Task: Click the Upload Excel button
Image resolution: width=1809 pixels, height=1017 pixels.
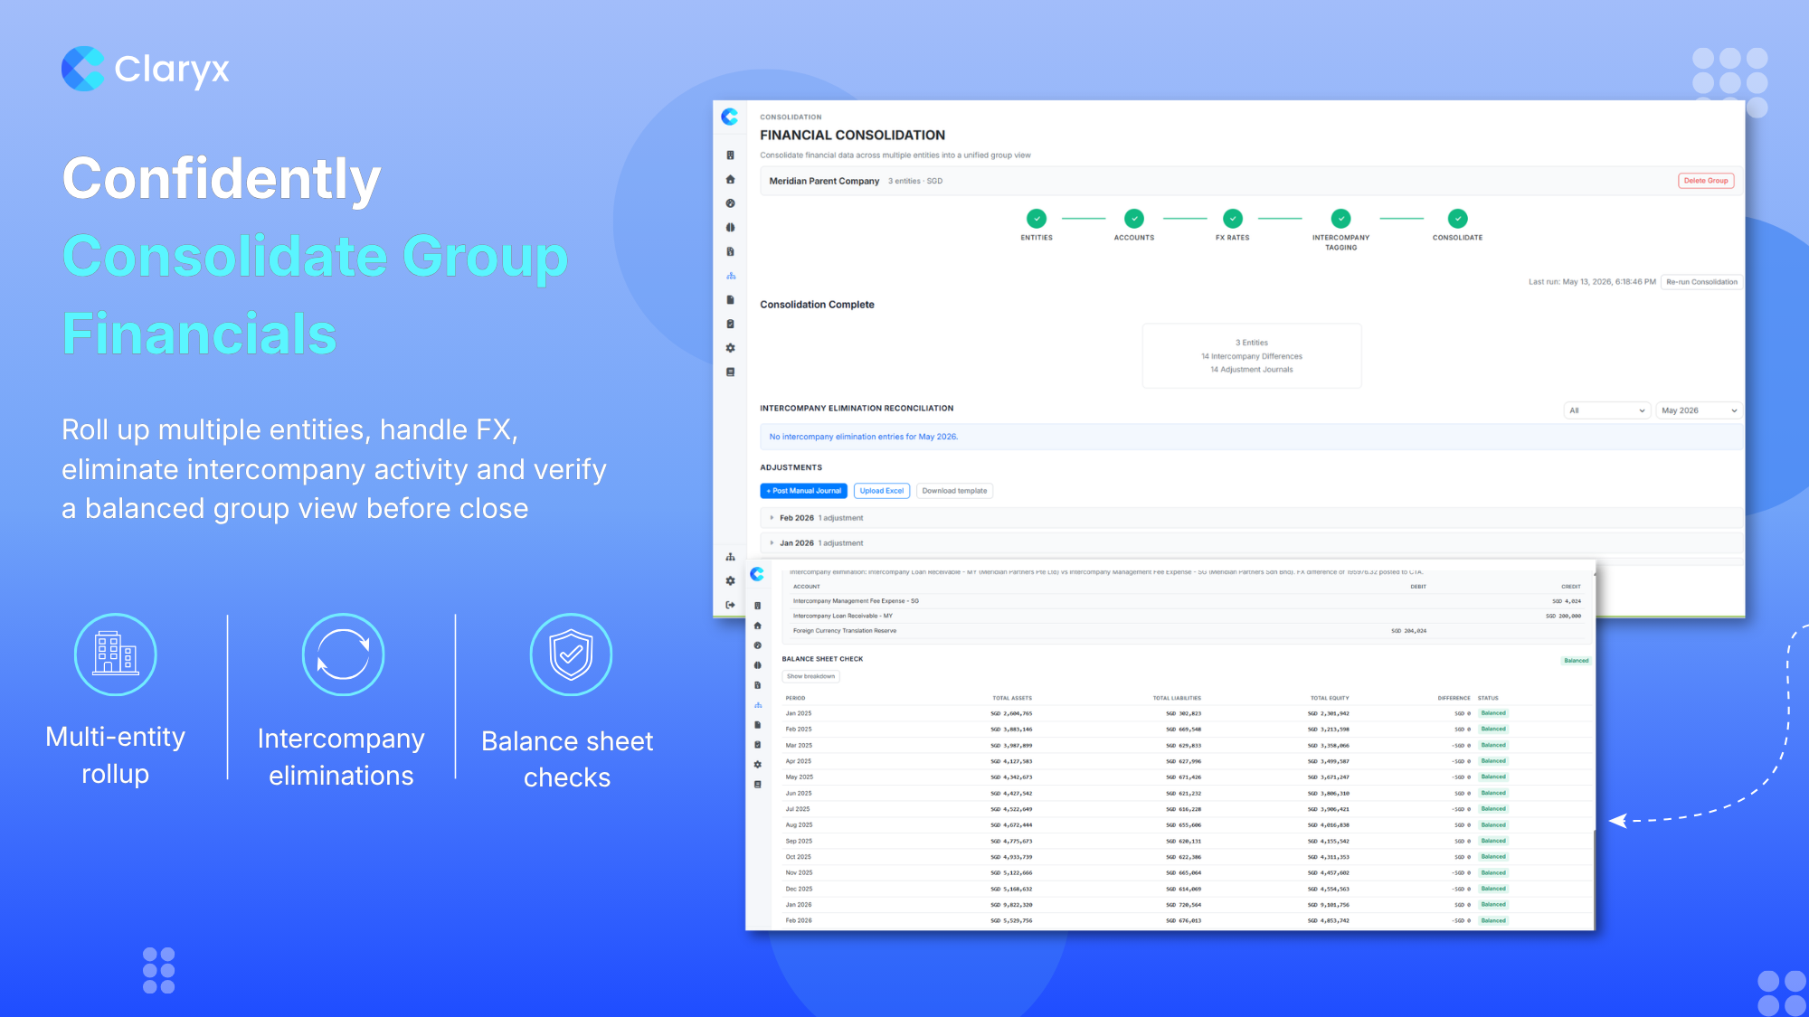Action: [x=882, y=491]
